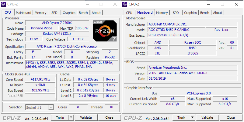The image size is (244, 122).
Task: Close right CPU-Z window via title bar X
Action: (x=236, y=4)
